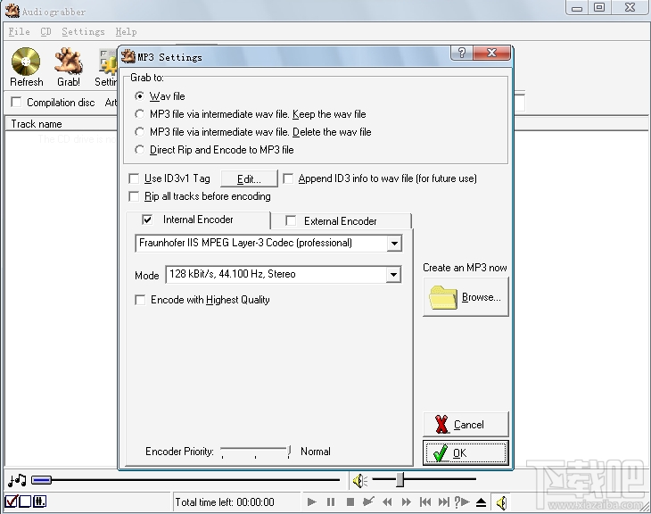
Task: Click the Encoder Priority slider
Action: click(255, 452)
